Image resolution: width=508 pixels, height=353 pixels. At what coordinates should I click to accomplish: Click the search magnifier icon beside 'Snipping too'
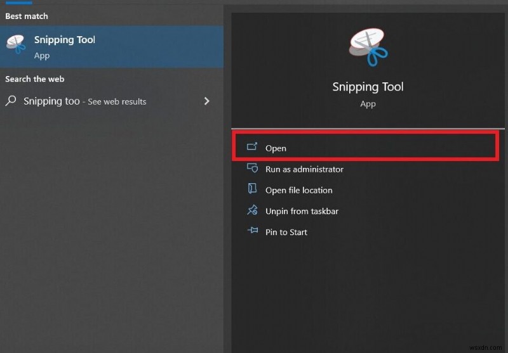click(11, 101)
